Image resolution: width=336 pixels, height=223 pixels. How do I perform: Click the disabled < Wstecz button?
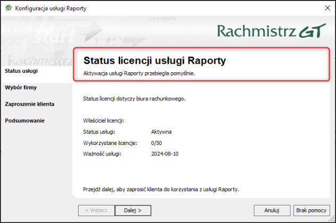click(96, 211)
